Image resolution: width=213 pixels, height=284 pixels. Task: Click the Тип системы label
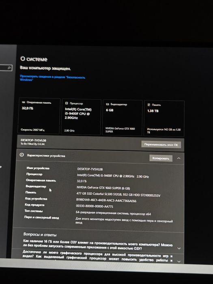click(x=34, y=211)
